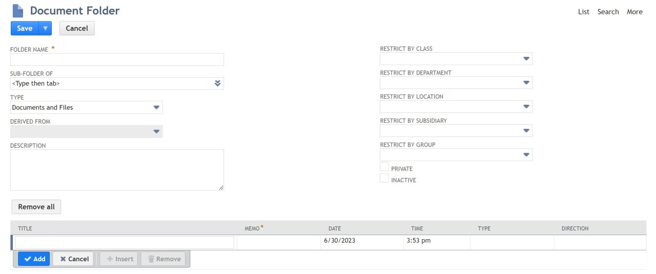This screenshot has height=274, width=656.
Task: Open the Restrict by Location dropdown
Action: click(456, 106)
